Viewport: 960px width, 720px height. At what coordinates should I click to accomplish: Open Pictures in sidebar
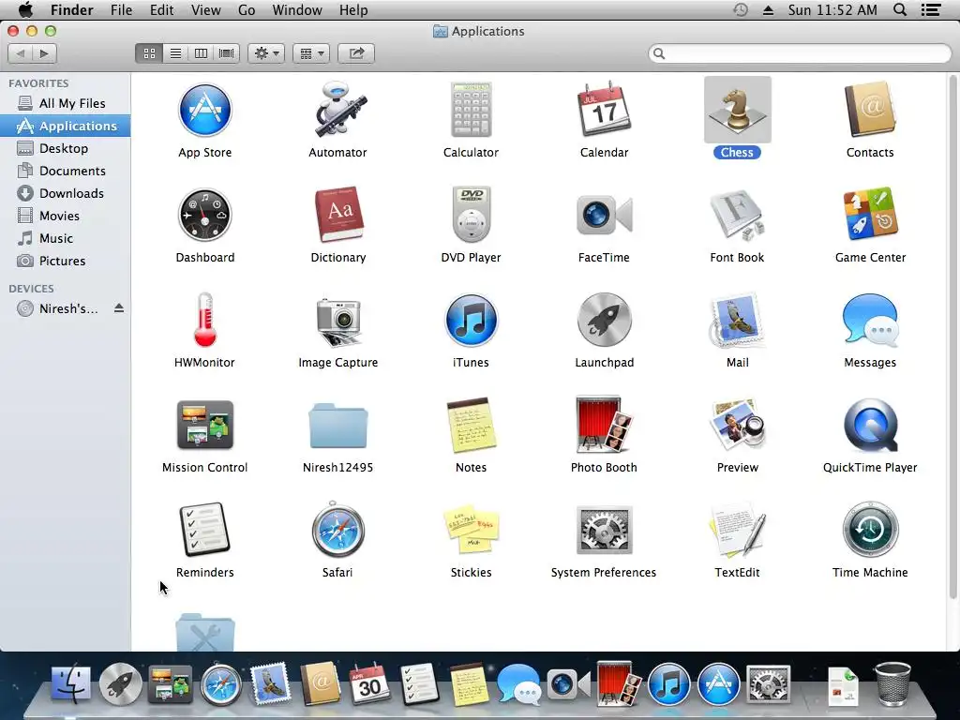click(65, 261)
